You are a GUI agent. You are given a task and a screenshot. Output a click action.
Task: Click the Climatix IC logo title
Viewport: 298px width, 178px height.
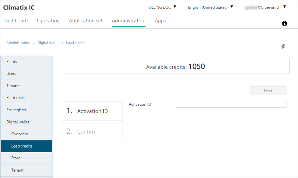19,7
